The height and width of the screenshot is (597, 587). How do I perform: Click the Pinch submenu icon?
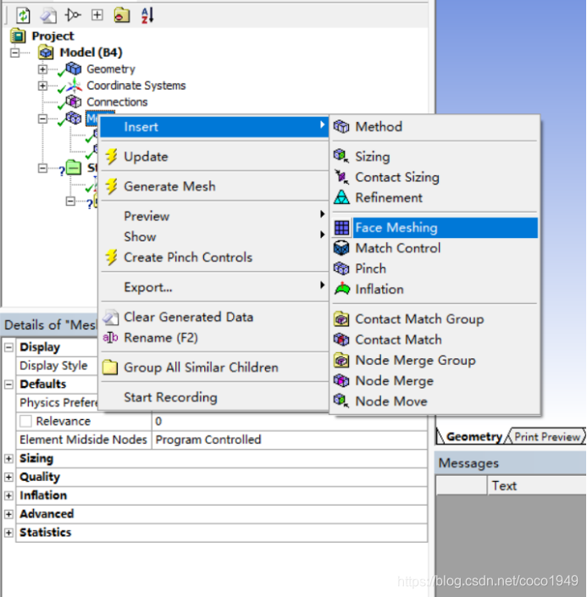341,268
